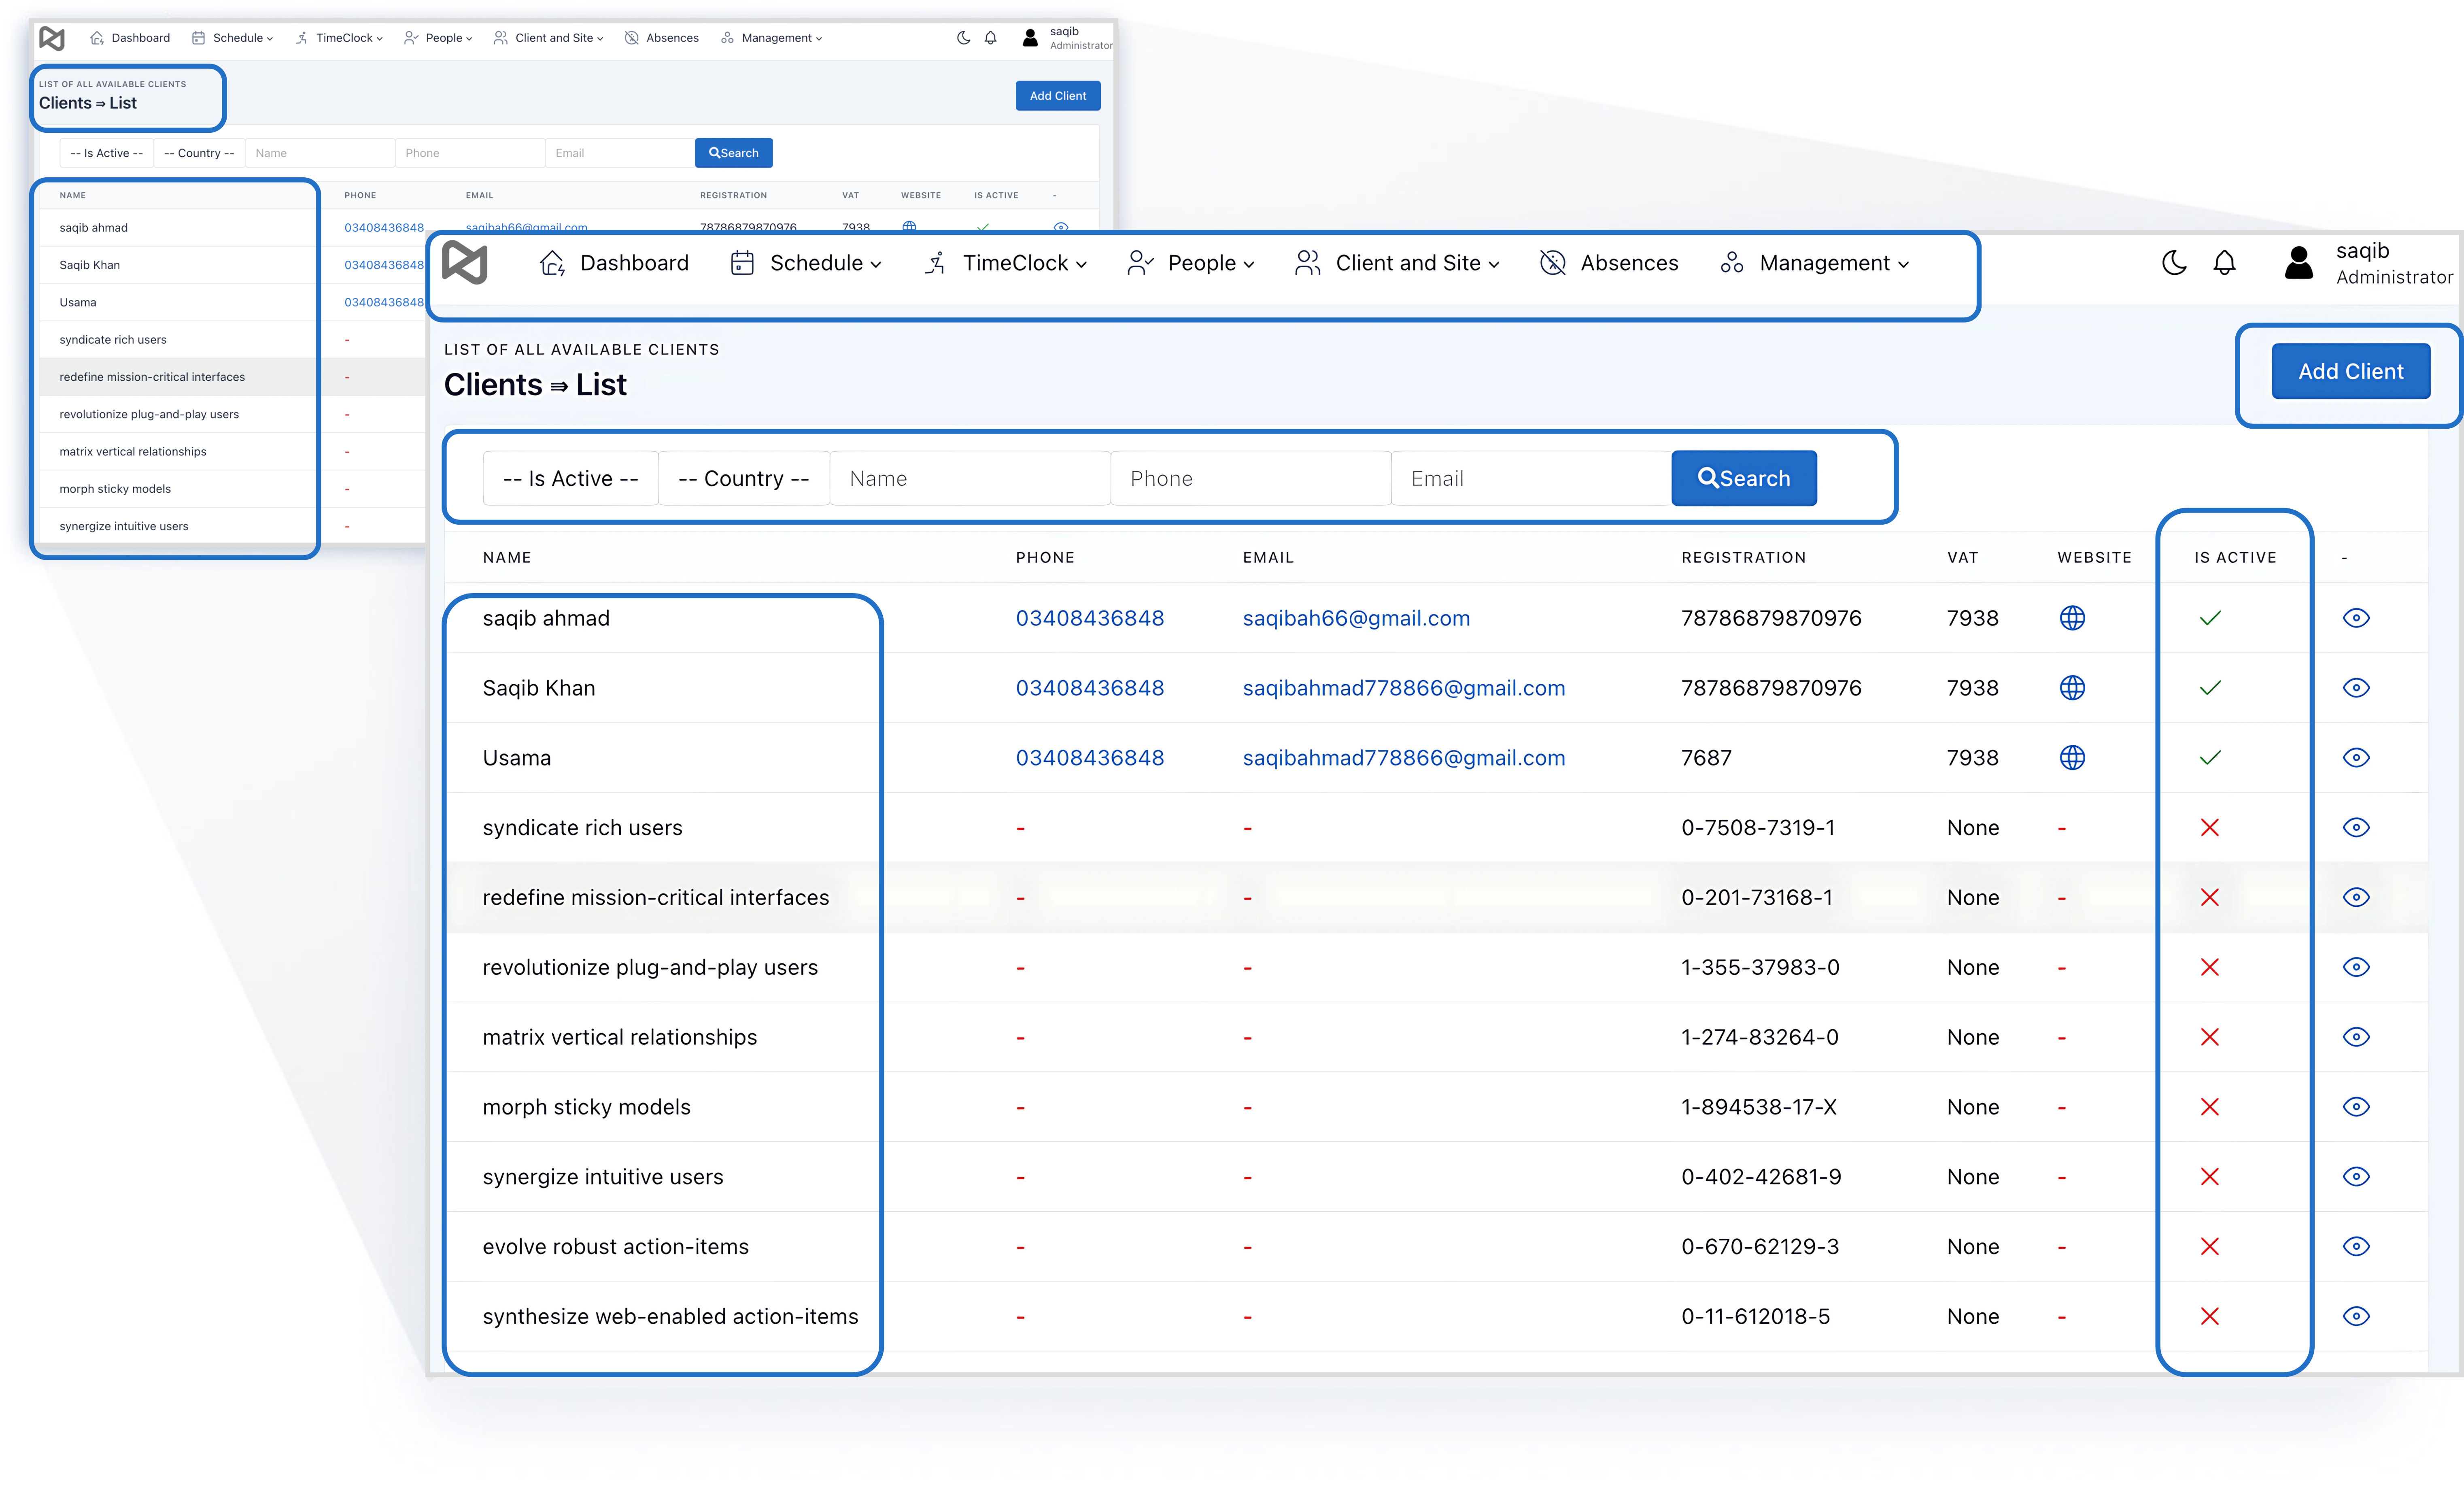Click the app logo in front window
This screenshot has height=1493, width=2464.
pos(465,262)
